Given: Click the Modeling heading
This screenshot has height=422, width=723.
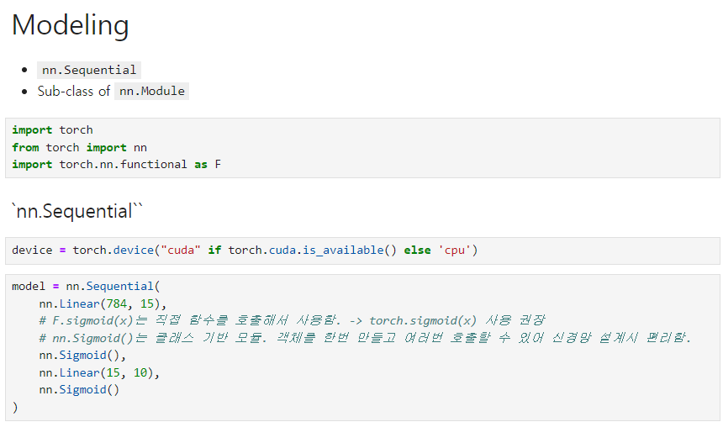Looking at the screenshot, I should (x=70, y=25).
